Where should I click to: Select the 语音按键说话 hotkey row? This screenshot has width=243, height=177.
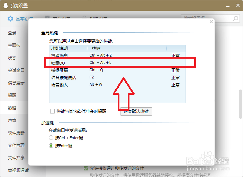(x=118, y=77)
